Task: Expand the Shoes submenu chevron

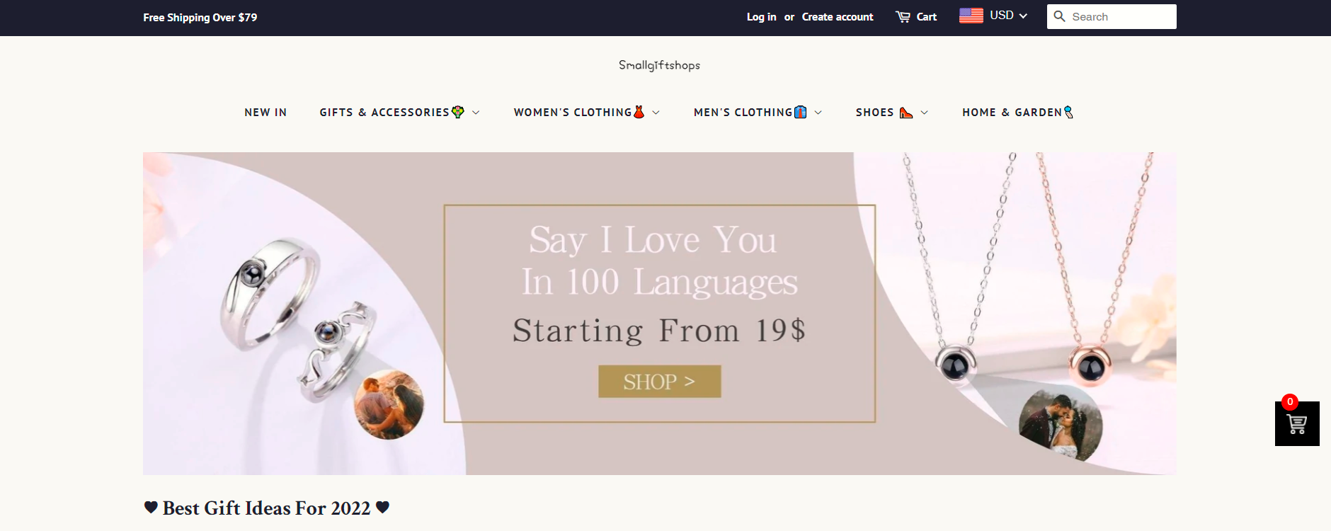Action: tap(924, 113)
